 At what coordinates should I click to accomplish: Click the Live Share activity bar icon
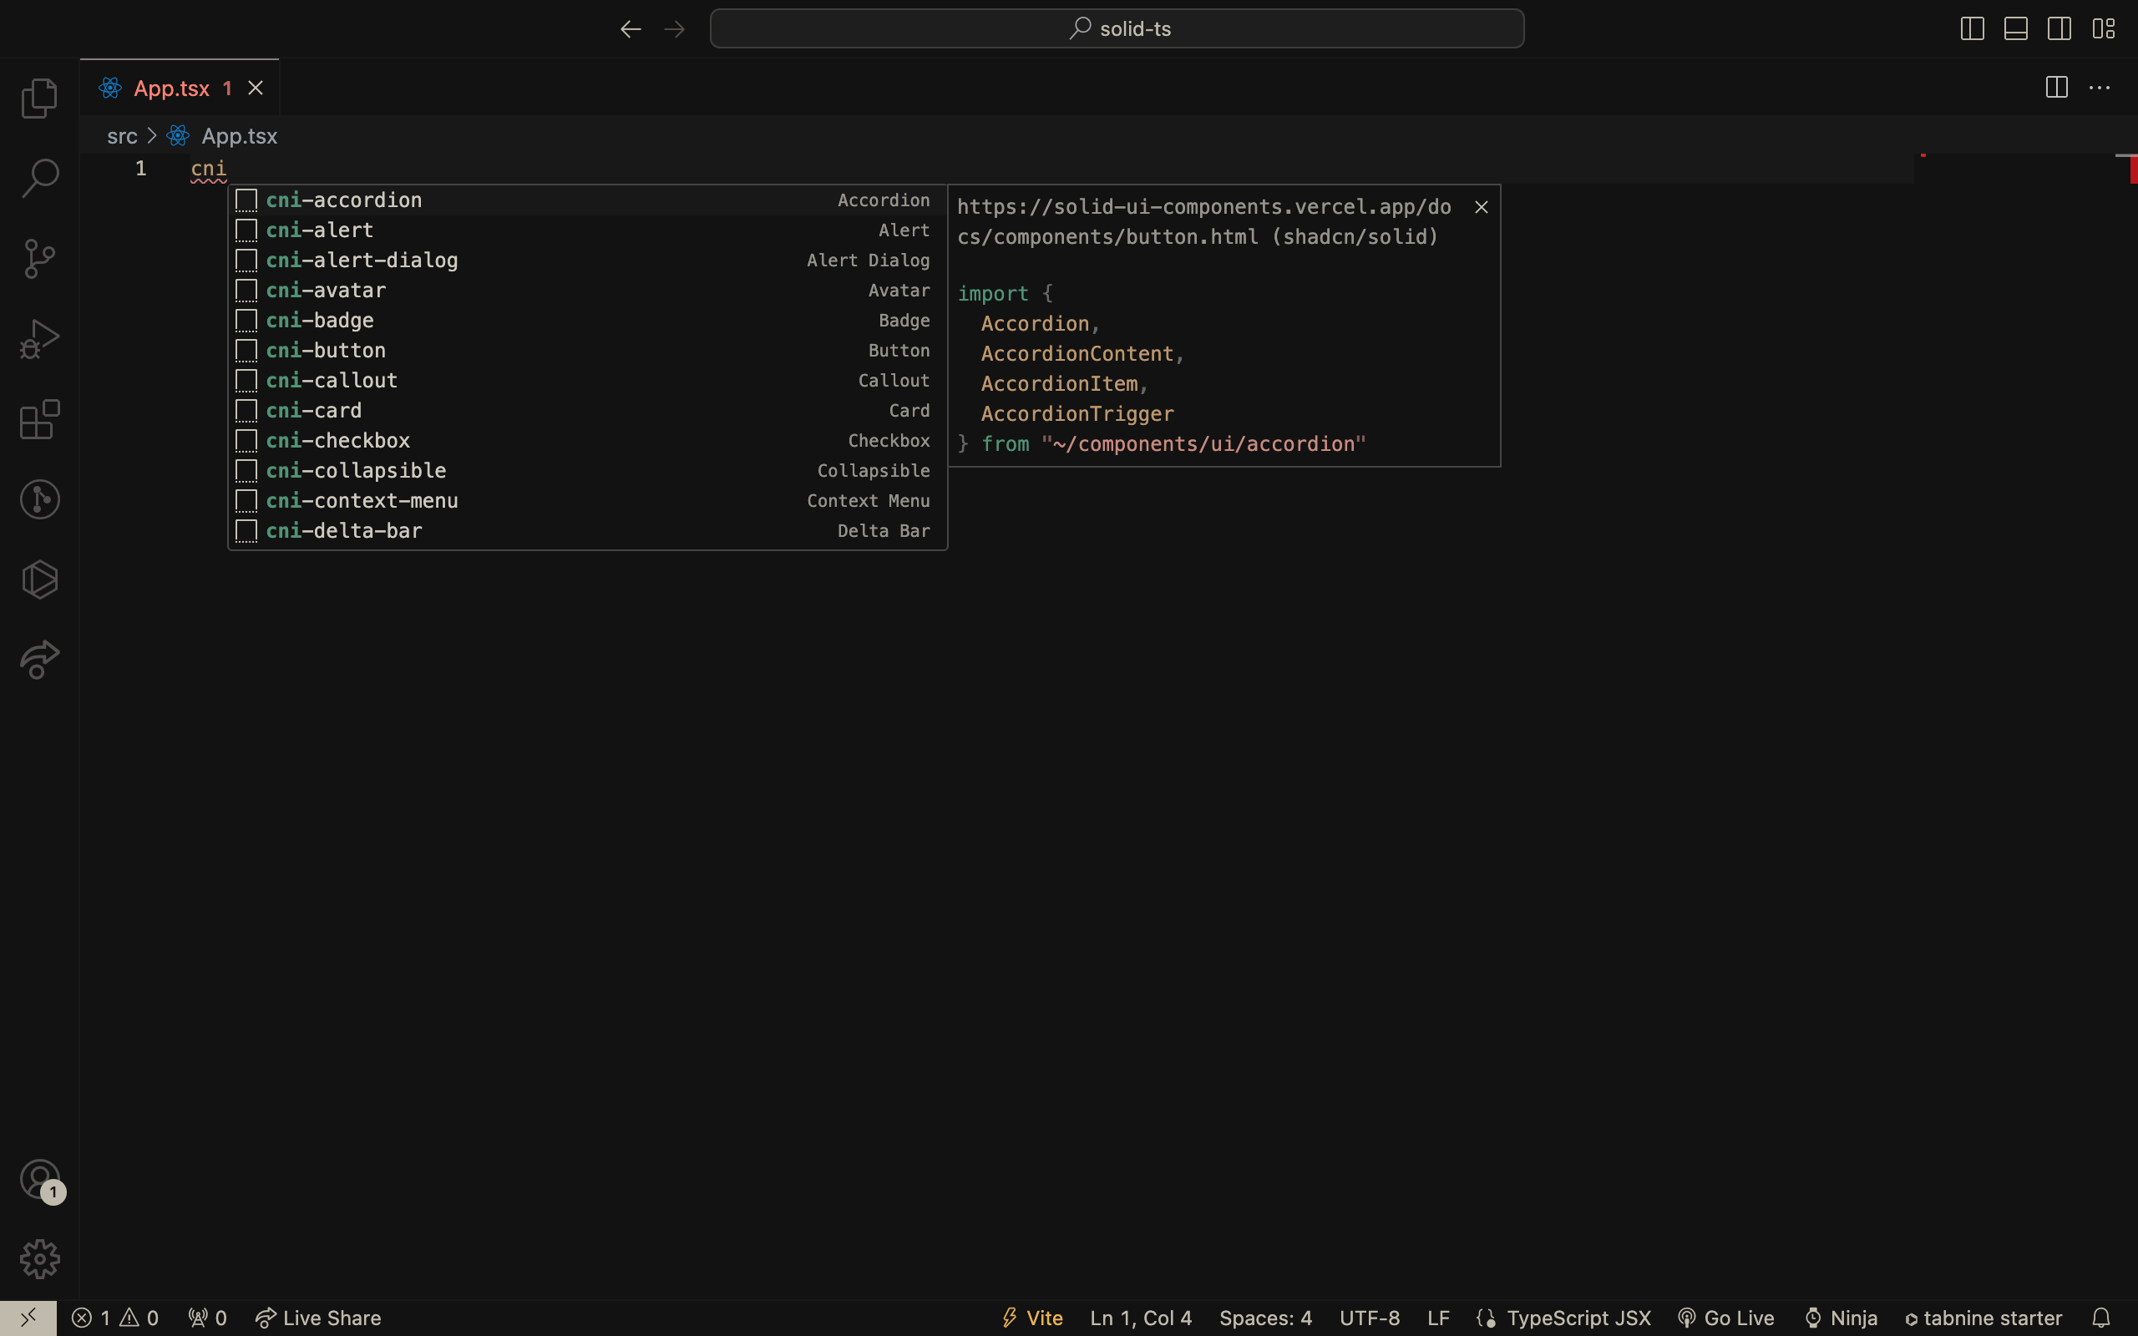40,660
